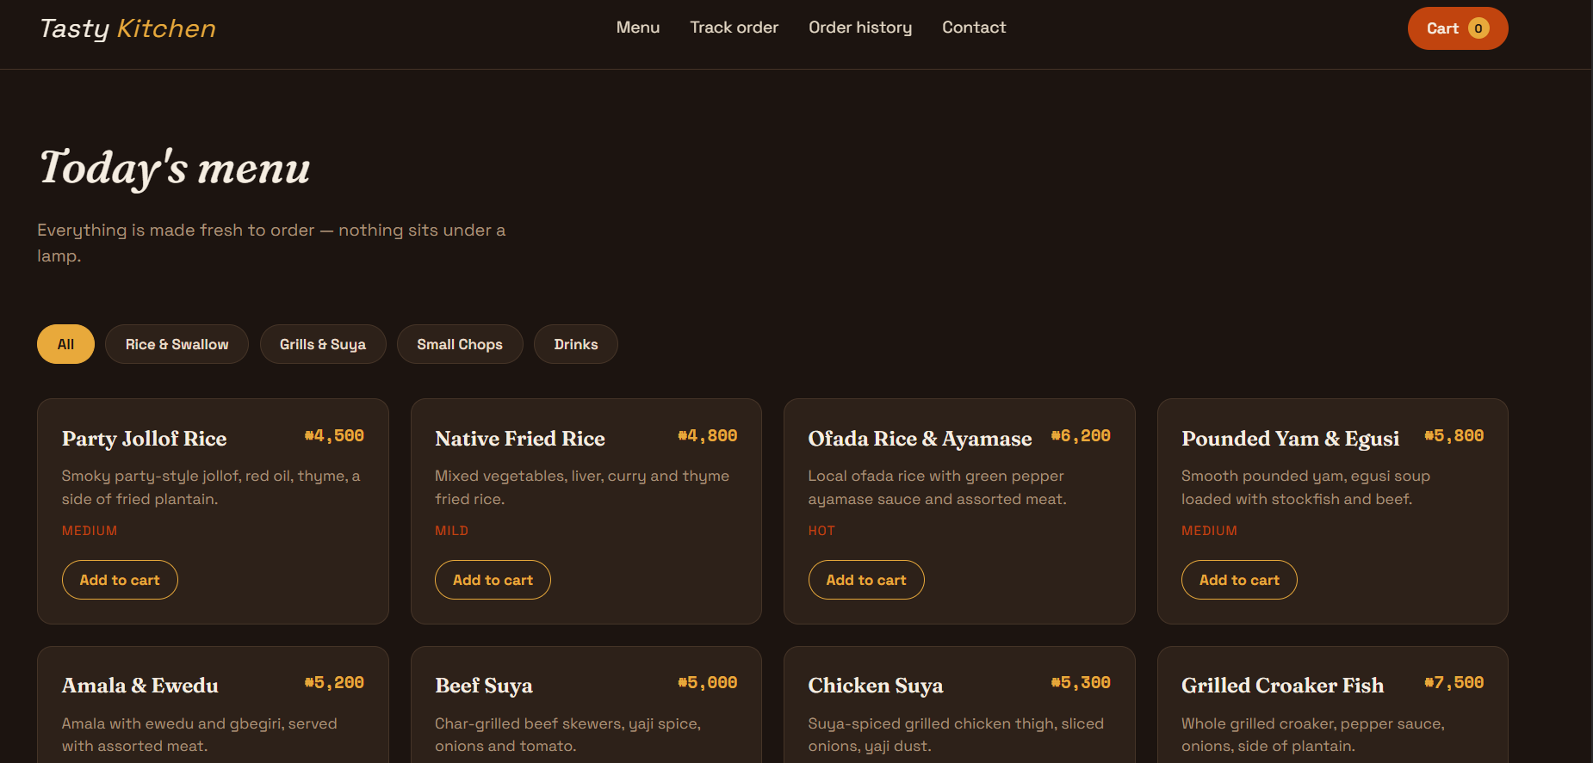Click the 'Amala with ewedu and gbegiri' description
Image resolution: width=1593 pixels, height=763 pixels.
pyautogui.click(x=200, y=735)
